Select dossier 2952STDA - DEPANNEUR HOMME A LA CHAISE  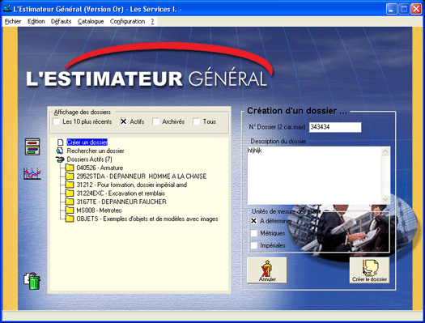coord(142,176)
